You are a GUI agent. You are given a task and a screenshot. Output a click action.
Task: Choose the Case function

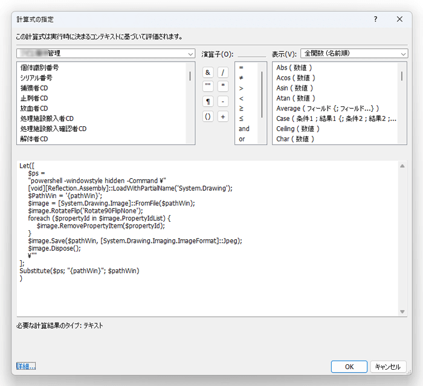coord(336,118)
